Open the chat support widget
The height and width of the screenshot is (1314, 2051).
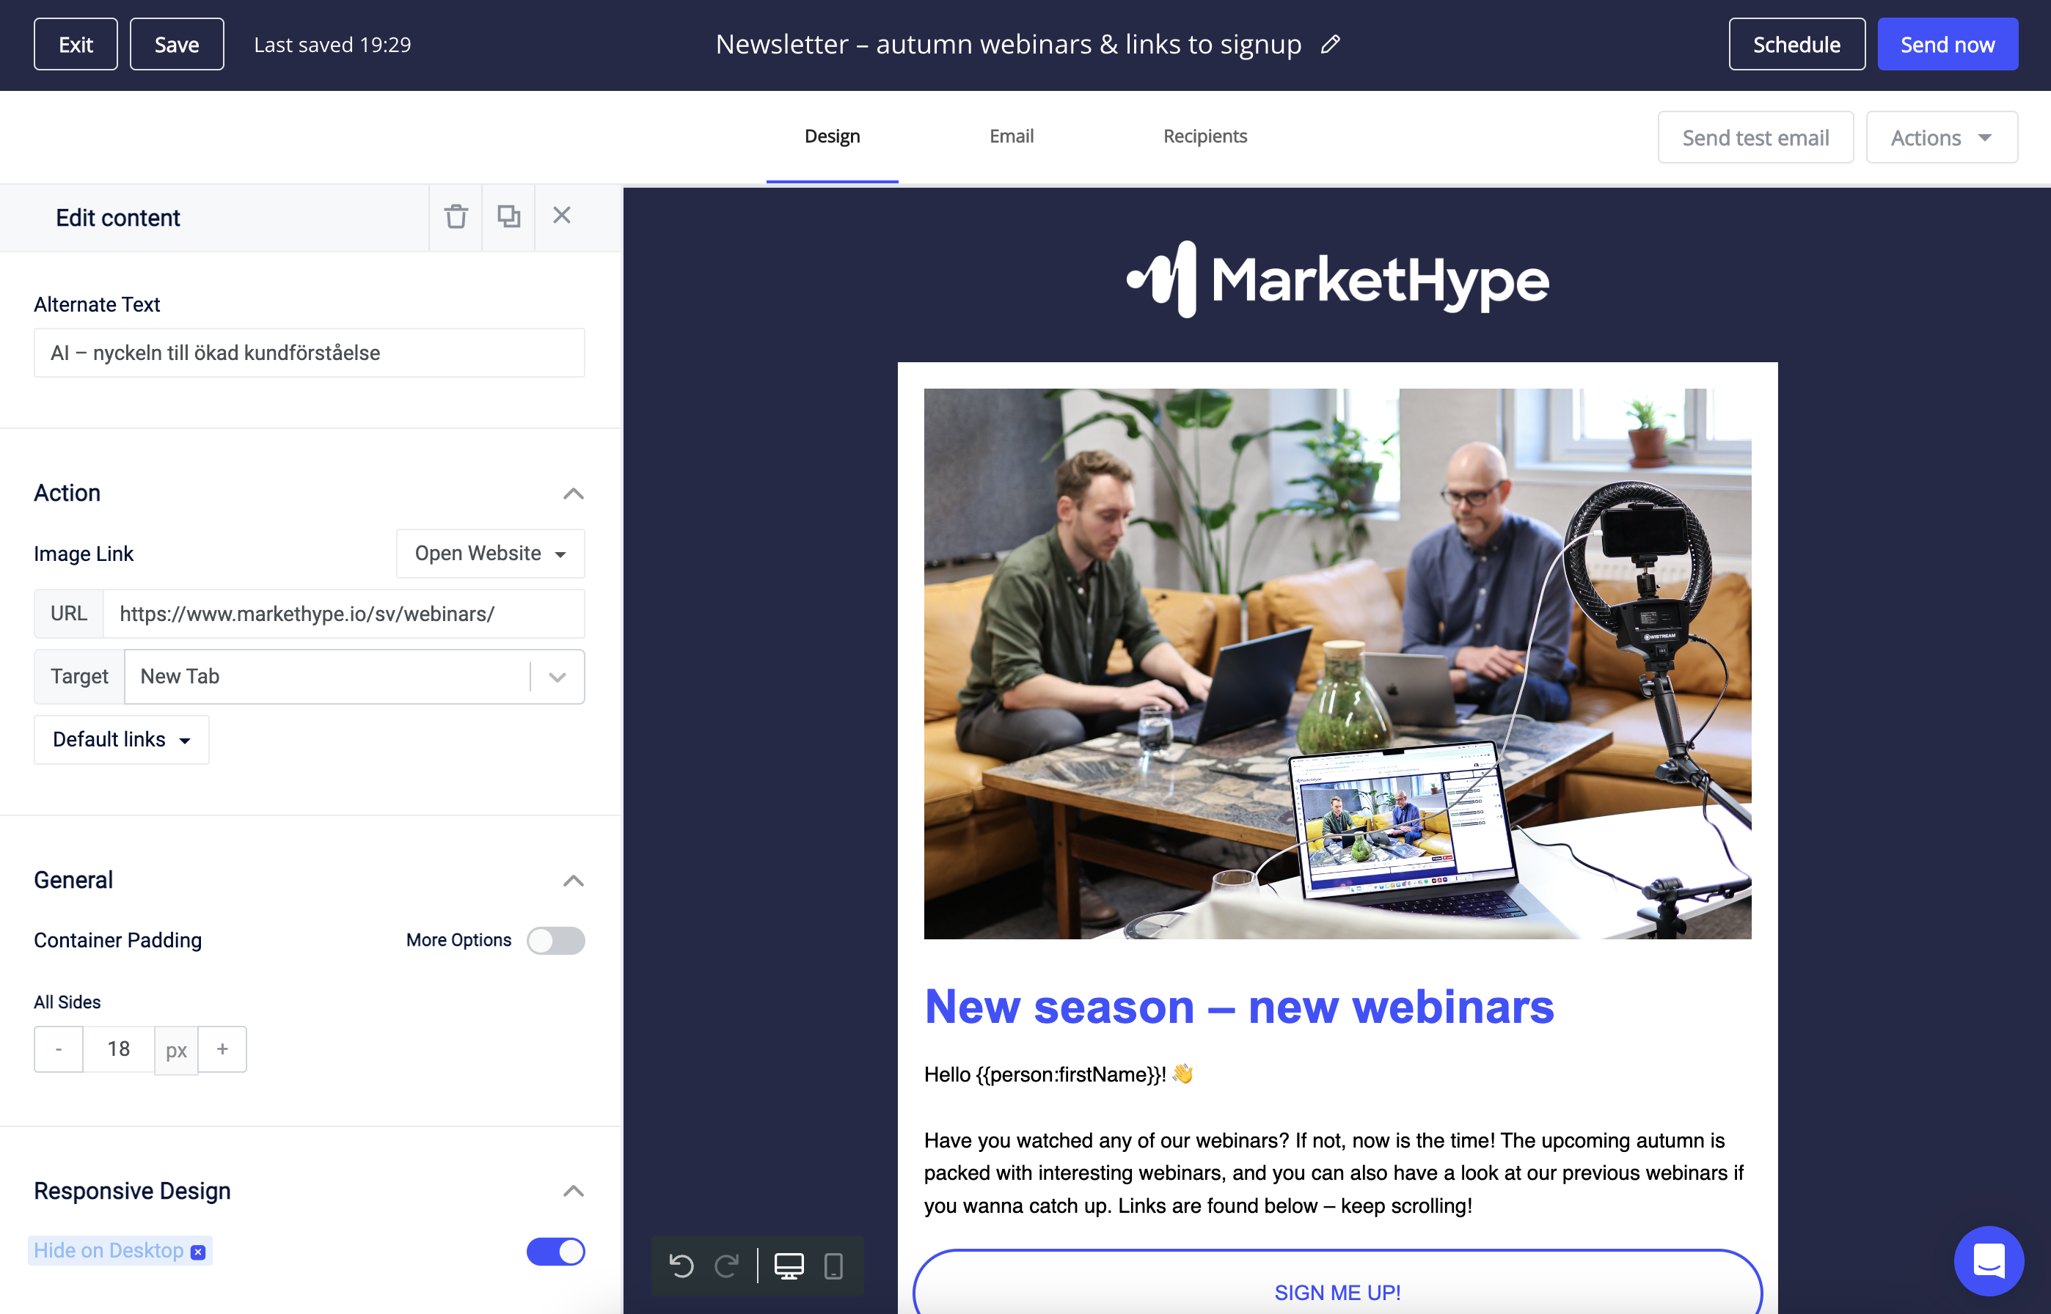[x=1989, y=1260]
